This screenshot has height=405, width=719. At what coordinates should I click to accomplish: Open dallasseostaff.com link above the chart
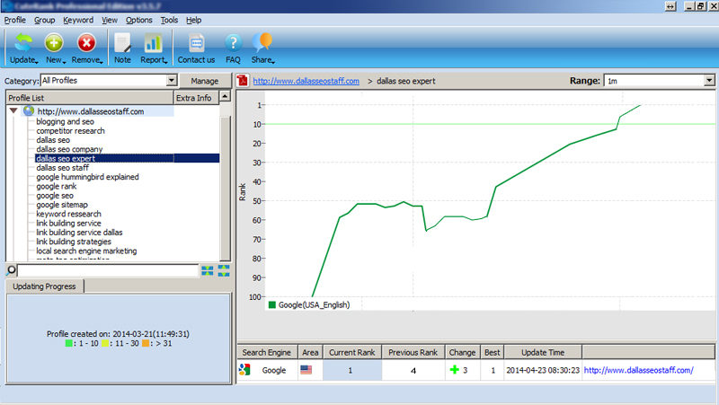(306, 81)
